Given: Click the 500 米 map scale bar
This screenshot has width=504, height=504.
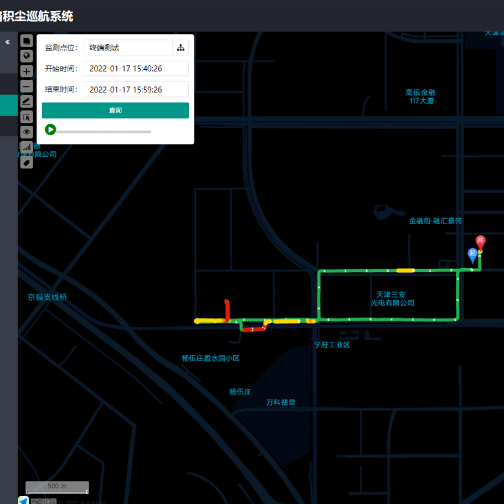Looking at the screenshot, I should (x=57, y=487).
